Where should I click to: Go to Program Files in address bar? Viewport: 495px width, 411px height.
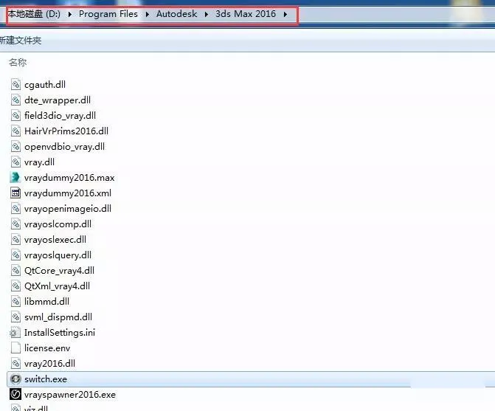[108, 14]
